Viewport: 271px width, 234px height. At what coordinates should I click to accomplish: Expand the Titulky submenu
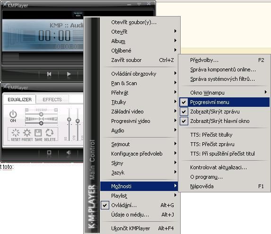(x=140, y=102)
